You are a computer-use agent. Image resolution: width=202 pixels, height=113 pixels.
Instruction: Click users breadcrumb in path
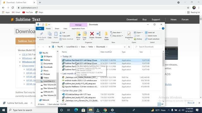coord(83,47)
